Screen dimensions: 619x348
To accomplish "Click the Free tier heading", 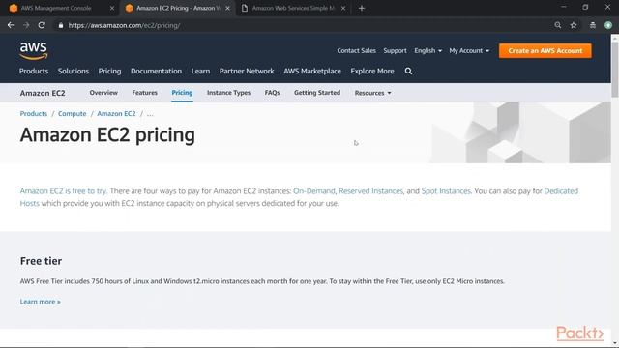I will [x=41, y=261].
